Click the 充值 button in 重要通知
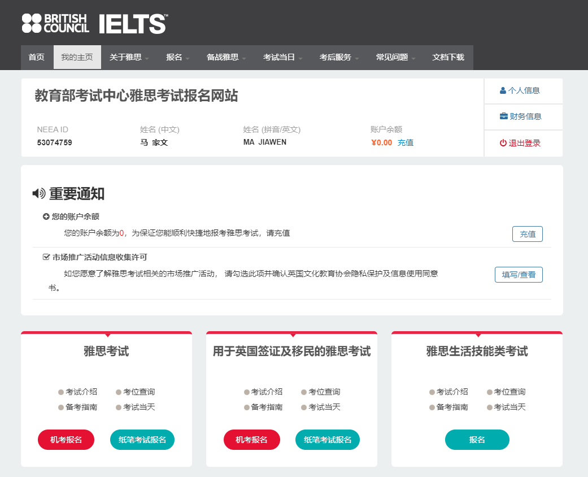The height and width of the screenshot is (477, 588). pos(527,234)
